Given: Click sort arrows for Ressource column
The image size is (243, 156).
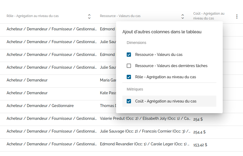Looking at the screenshot, I should point(182,17).
